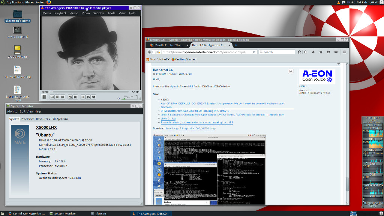Open System Monitor's Monitor menu
384x216 pixels.
pyautogui.click(x=13, y=111)
